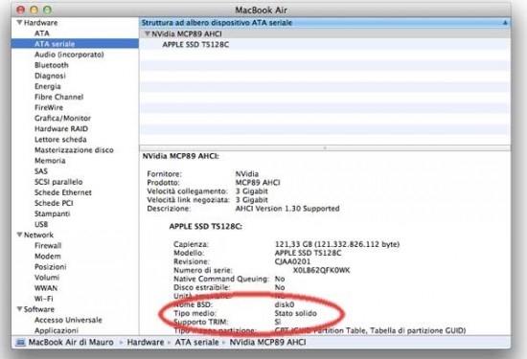Click the yellow minimize window button
Viewport: 527px width, 359px height.
(x=34, y=10)
